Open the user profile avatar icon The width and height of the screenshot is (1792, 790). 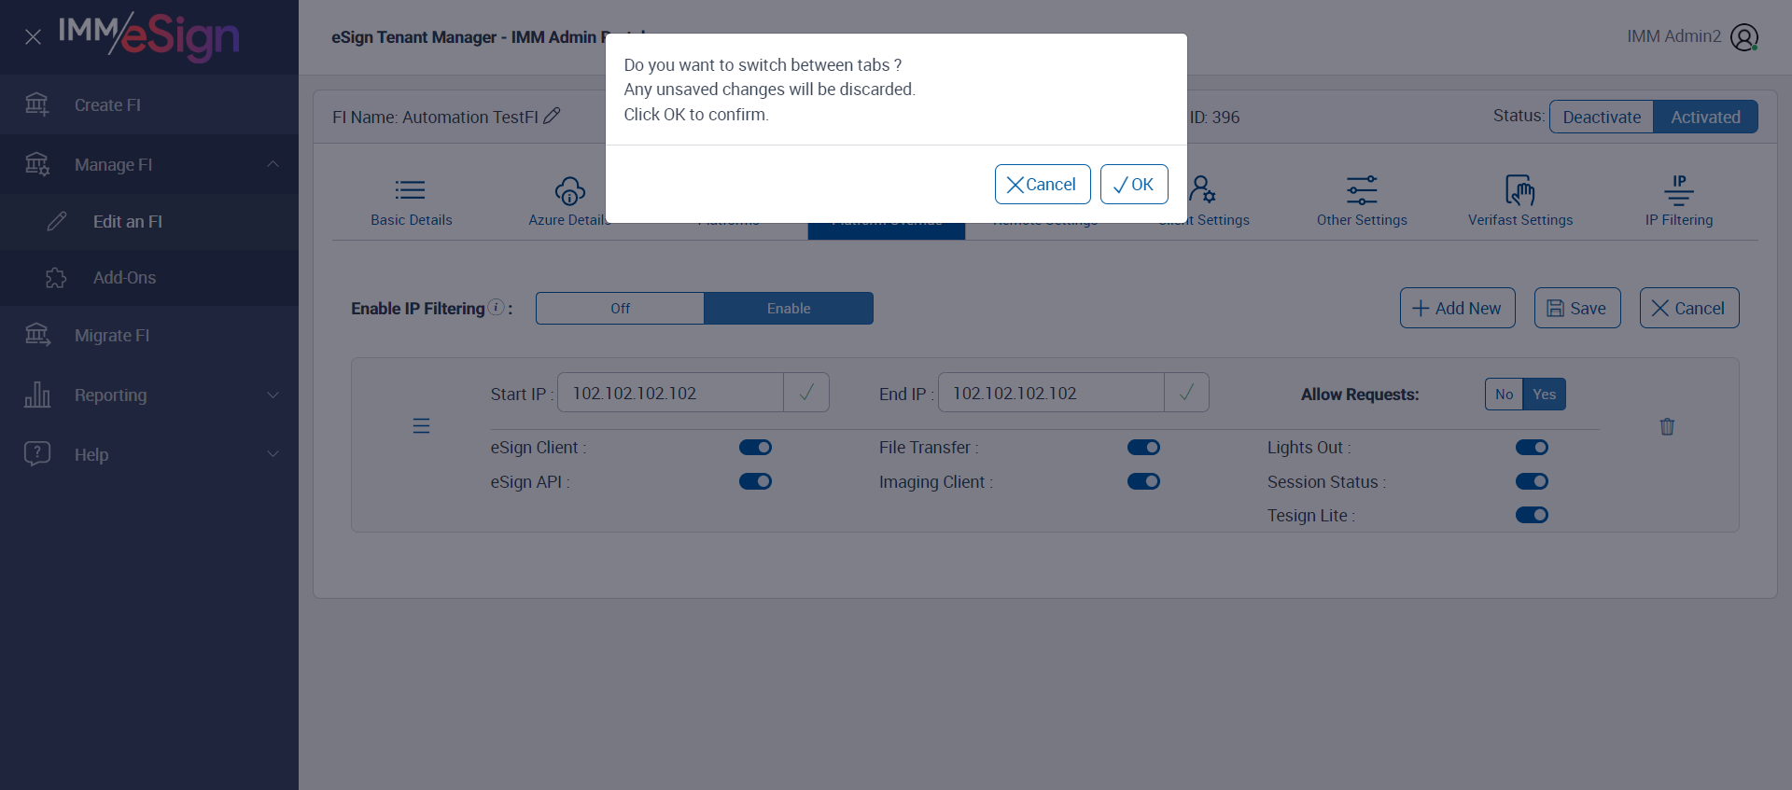click(1743, 37)
